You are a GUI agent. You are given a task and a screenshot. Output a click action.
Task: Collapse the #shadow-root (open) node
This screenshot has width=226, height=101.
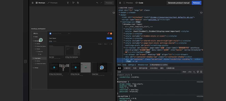coord(123,24)
